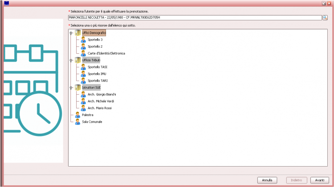
Task: Click the person icon beside Arch. Mario Rossi
Action: [x=83, y=108]
